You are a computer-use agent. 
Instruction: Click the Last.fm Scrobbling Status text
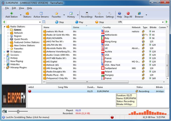(x=27, y=117)
